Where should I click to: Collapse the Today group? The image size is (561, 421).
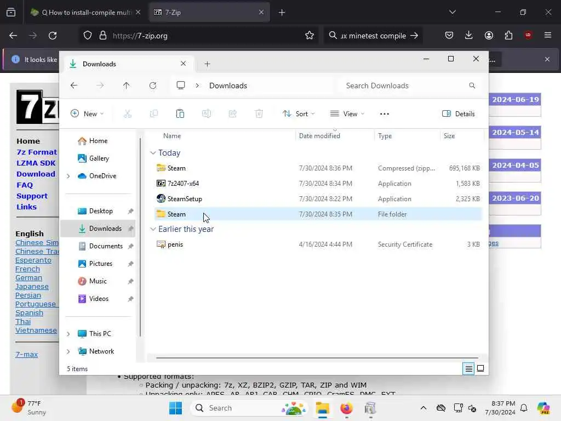pos(153,153)
